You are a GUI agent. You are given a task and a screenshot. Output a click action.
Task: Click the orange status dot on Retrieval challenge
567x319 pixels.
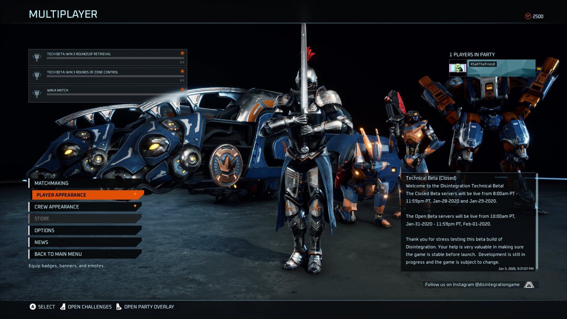[x=182, y=53]
